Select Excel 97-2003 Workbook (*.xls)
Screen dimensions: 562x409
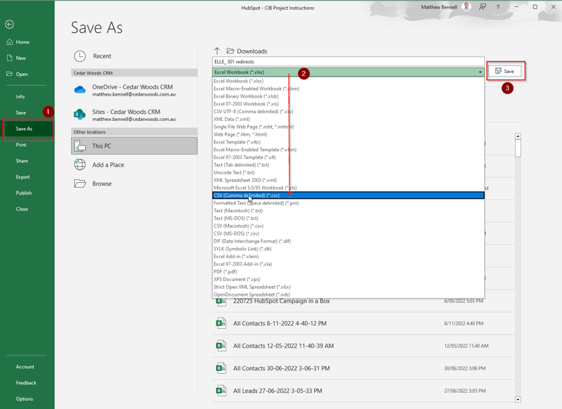348,104
